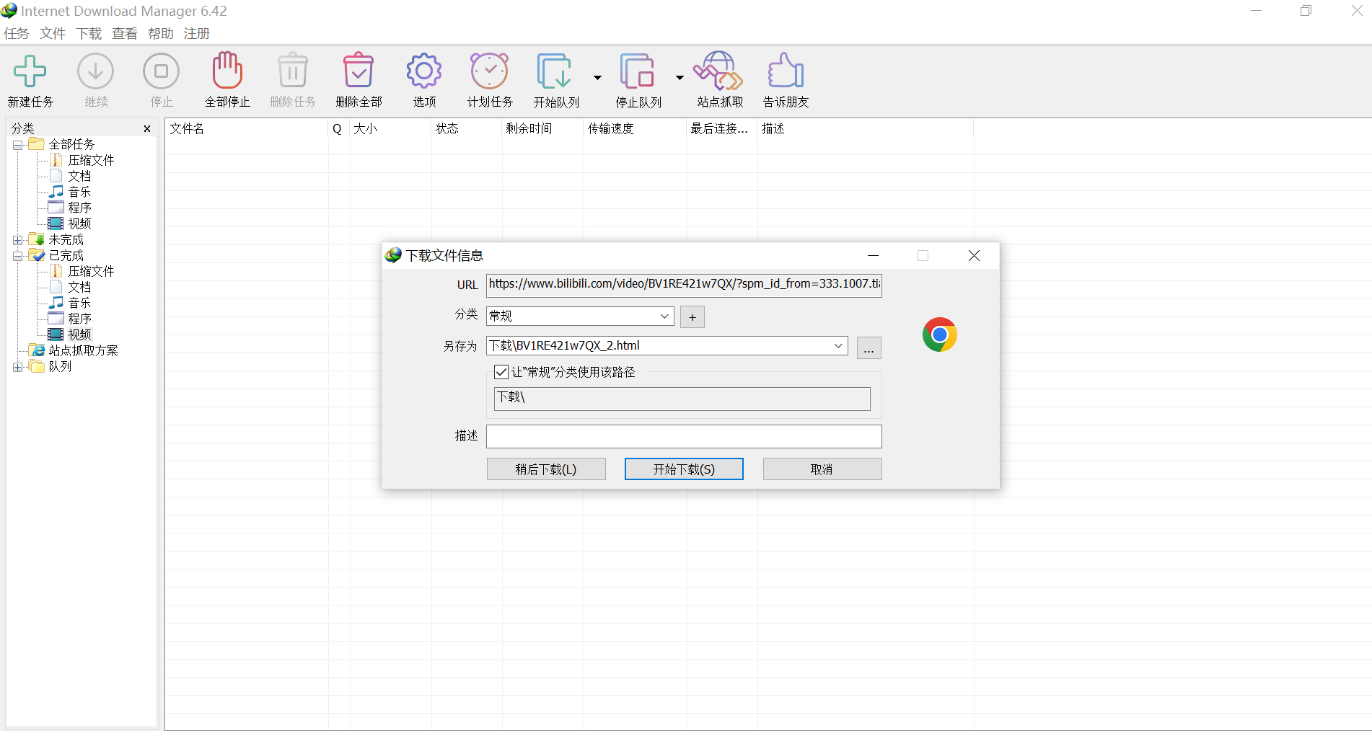The height and width of the screenshot is (731, 1372).
Task: Select the 全部停止 stop all icon
Action: point(227,79)
